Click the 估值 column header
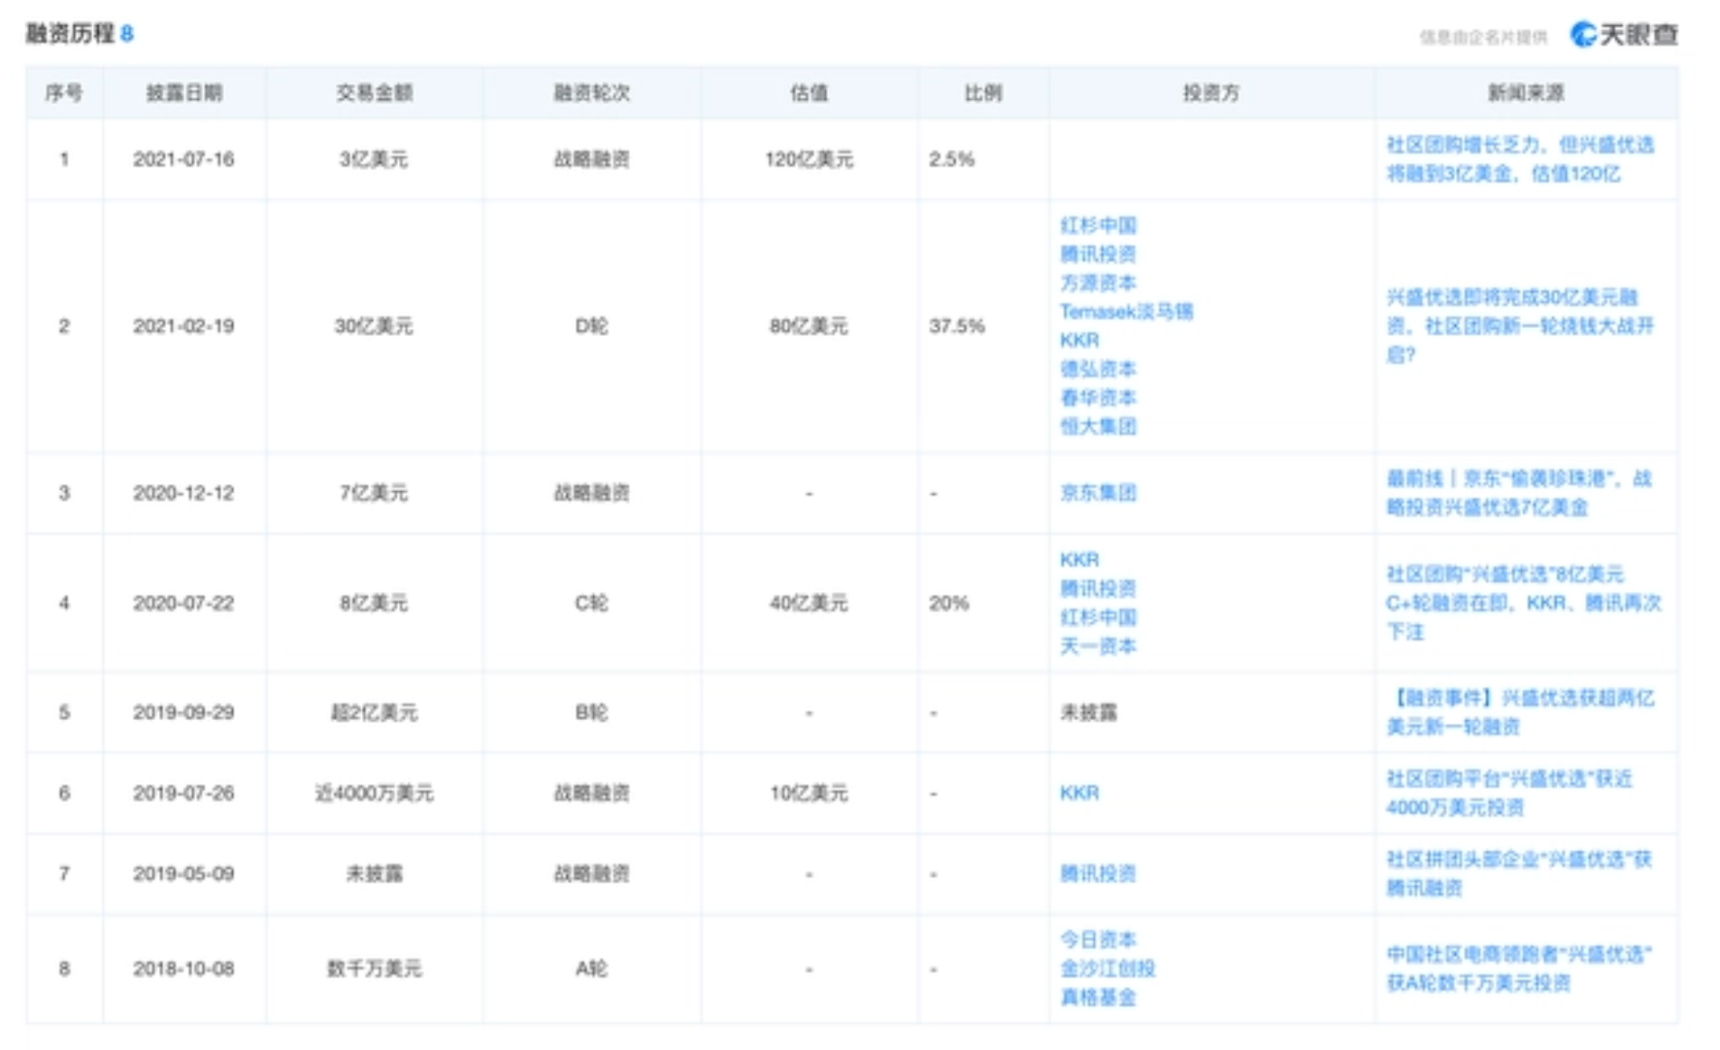The width and height of the screenshot is (1720, 1050). pos(810,93)
